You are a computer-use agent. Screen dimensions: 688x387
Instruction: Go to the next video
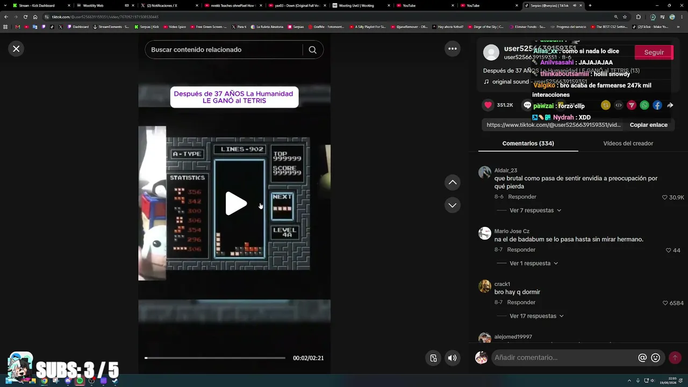[453, 205]
